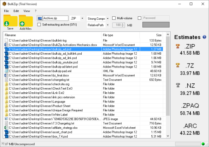
Task: Open the Edit menu
Action: click(16, 11)
